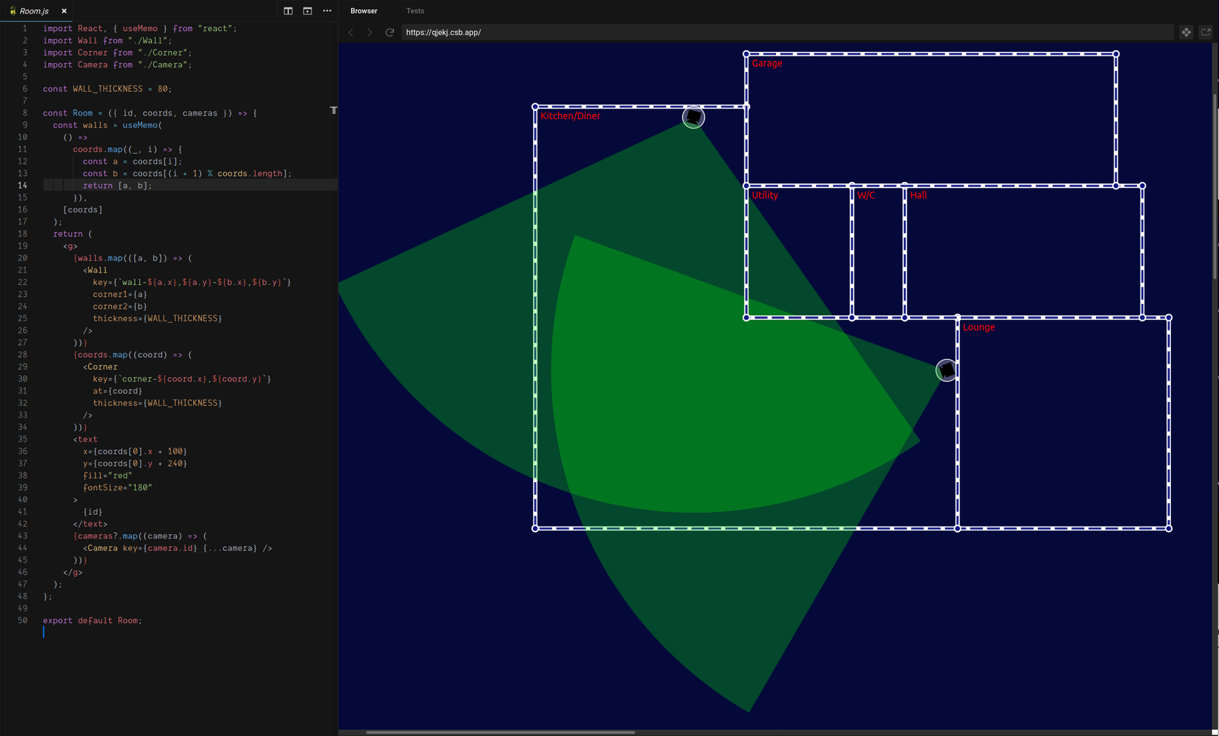Refresh the preview browser

[x=389, y=32]
